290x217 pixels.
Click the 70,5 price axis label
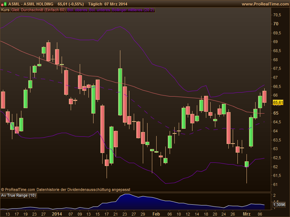pos(277,15)
